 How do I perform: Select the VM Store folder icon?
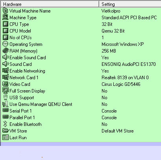click(5, 131)
